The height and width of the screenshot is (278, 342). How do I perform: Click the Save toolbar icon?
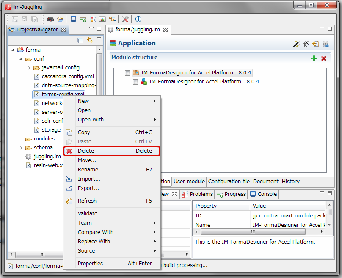15,19
